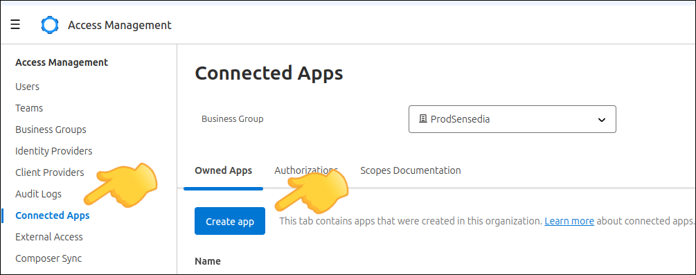The image size is (696, 275).
Task: Click the Business Group label
Action: point(232,119)
